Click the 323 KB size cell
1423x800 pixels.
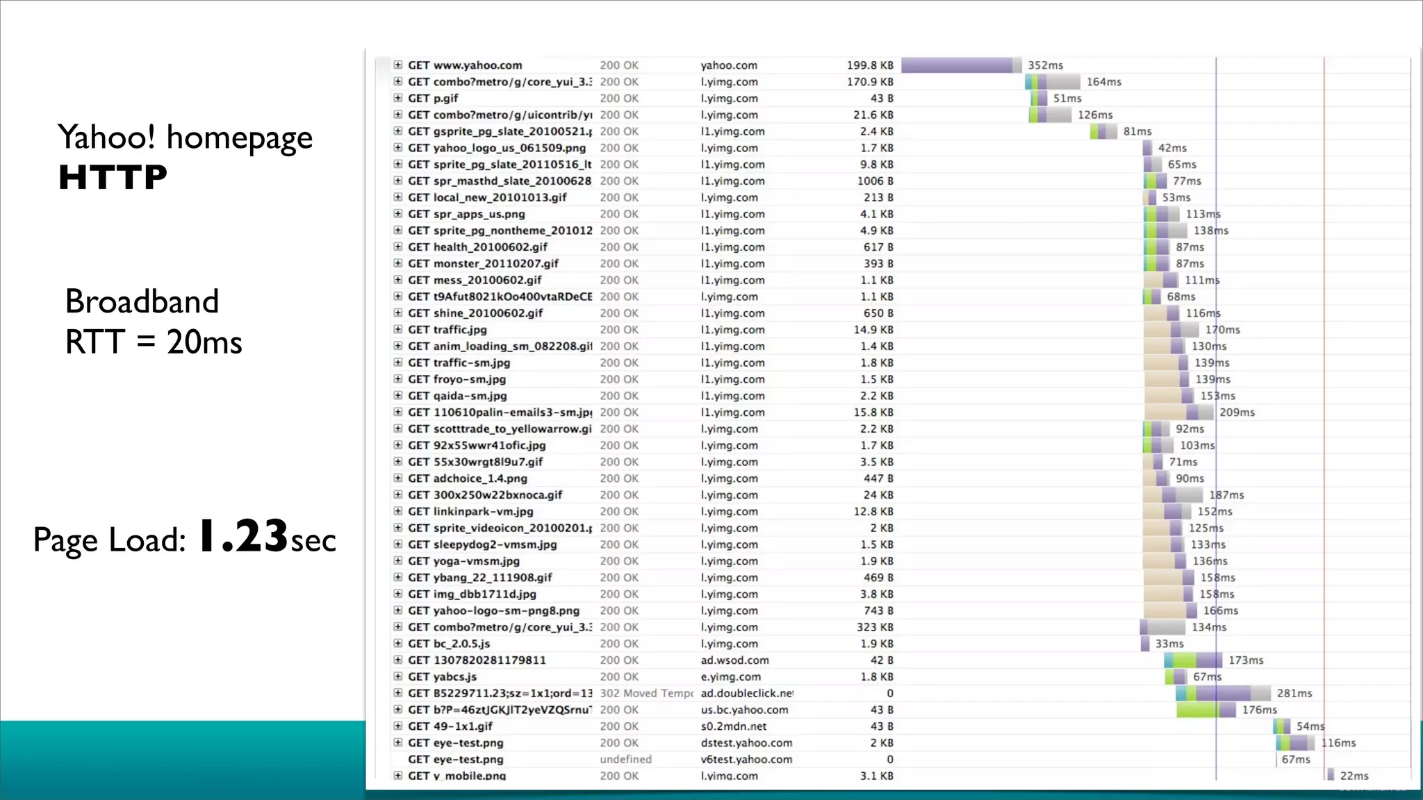coord(875,627)
